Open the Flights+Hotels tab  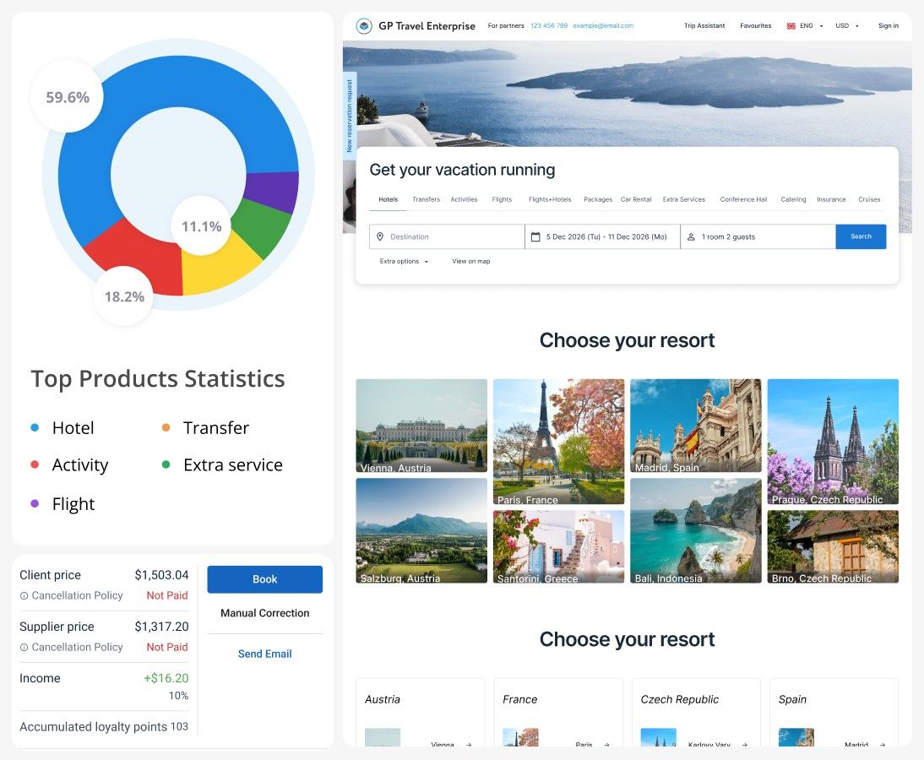pos(550,200)
